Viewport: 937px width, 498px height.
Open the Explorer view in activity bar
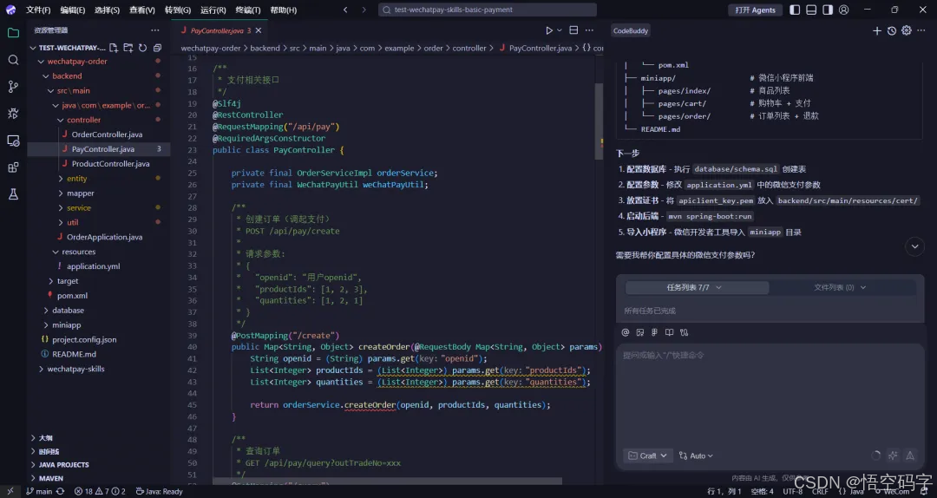pos(13,33)
